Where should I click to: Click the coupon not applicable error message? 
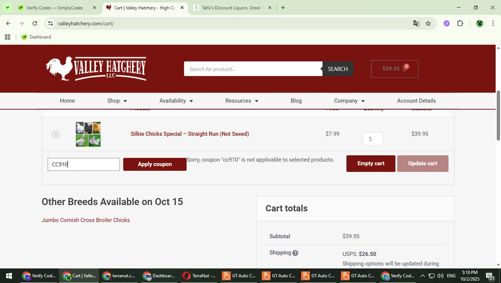260,160
